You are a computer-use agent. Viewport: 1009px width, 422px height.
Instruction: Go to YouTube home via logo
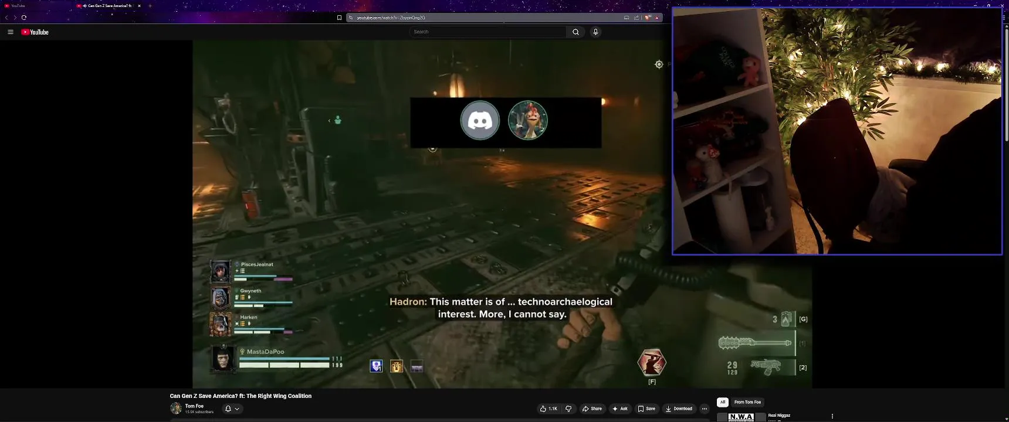[x=35, y=32]
